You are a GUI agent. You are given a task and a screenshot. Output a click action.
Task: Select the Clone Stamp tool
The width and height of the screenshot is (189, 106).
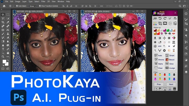click(x=8, y=34)
